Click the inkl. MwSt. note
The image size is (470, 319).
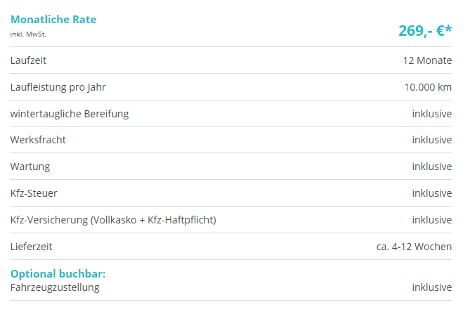point(28,34)
